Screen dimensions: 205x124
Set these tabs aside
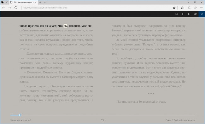(x=7, y=2)
